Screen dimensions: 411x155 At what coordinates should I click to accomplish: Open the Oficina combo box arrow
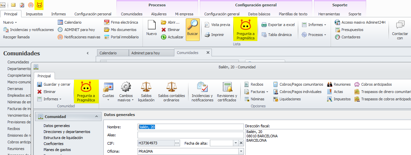pyautogui.click(x=241, y=151)
